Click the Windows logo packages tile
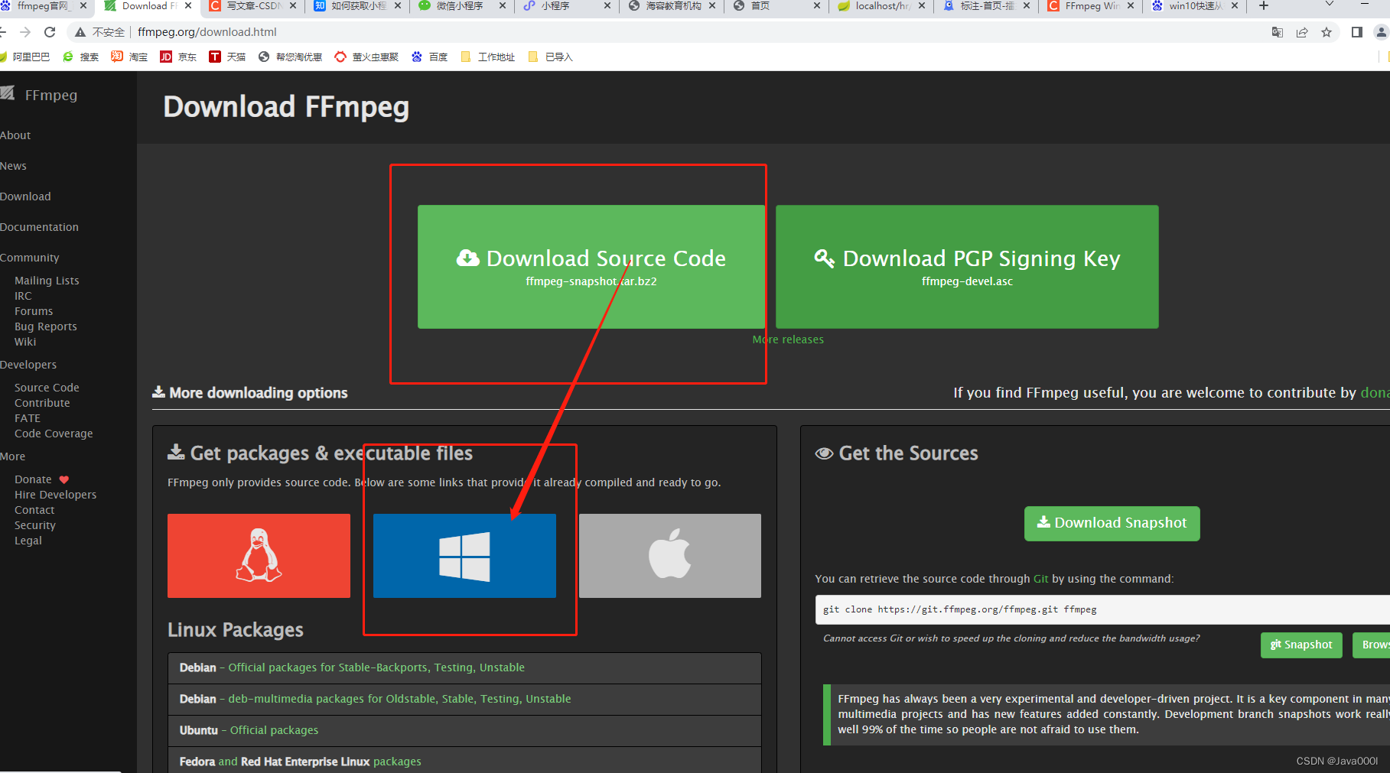 pos(464,556)
